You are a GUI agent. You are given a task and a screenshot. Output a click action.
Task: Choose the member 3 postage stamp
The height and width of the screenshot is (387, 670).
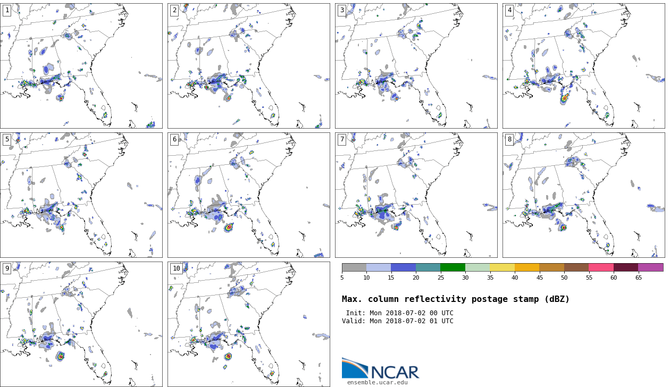pyautogui.click(x=416, y=65)
